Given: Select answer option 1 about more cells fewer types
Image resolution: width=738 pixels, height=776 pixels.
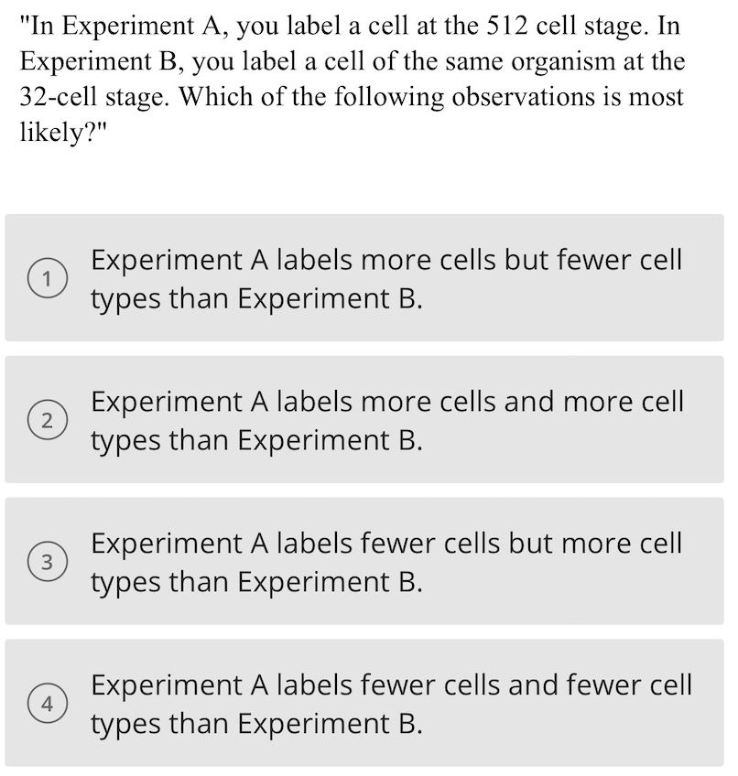Looking at the screenshot, I should tap(366, 276).
